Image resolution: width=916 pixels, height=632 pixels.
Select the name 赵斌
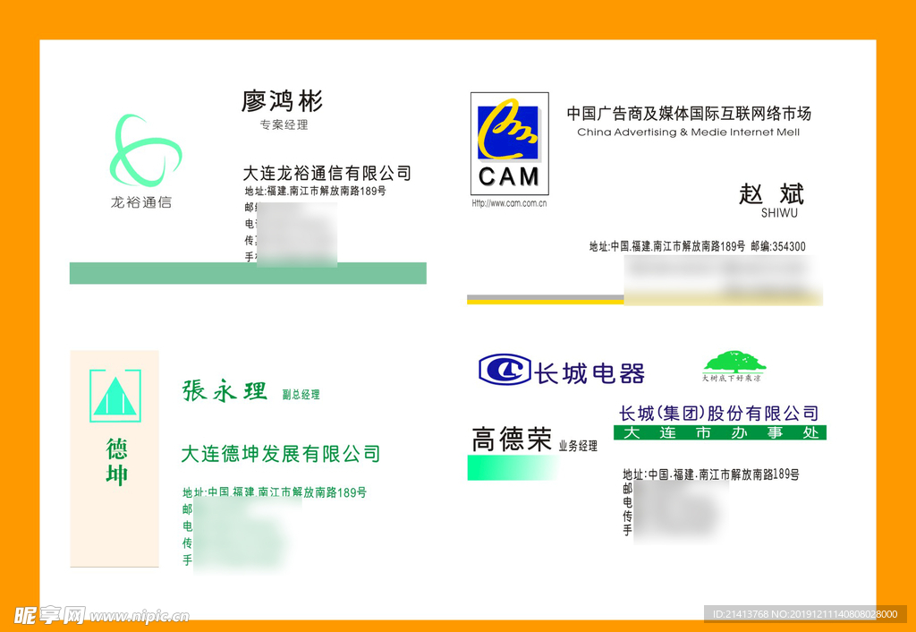(771, 193)
